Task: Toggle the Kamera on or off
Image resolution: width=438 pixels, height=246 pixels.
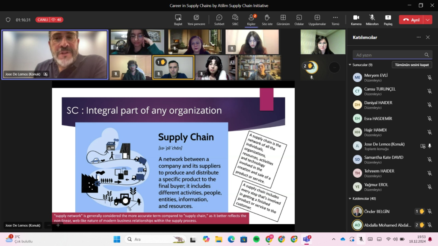Action: [356, 20]
